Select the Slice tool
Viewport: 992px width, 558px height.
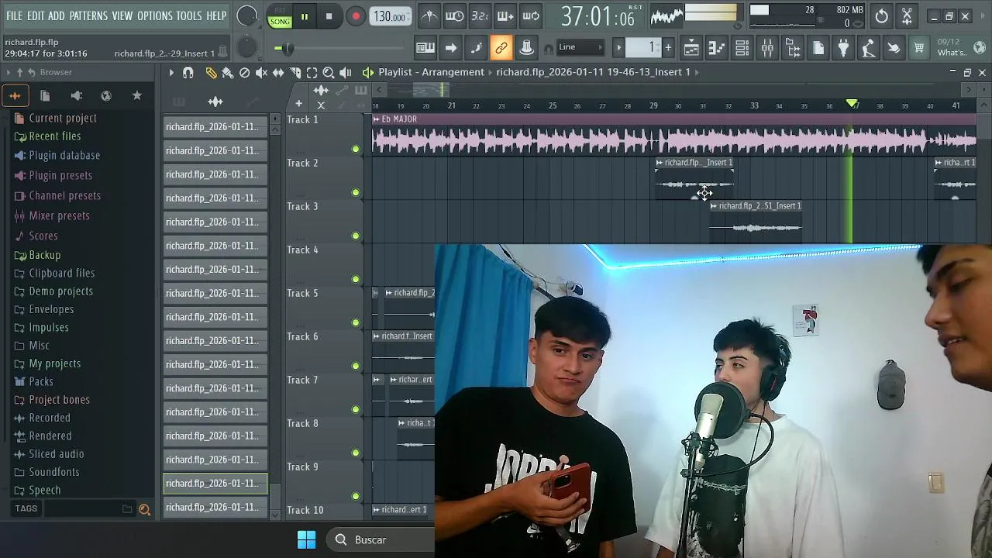[x=294, y=72]
